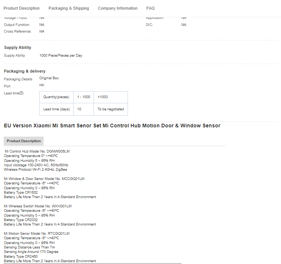Image resolution: width=281 pixels, height=264 pixels.
Task: Switch to Packaging & Shipping tab
Action: [69, 8]
